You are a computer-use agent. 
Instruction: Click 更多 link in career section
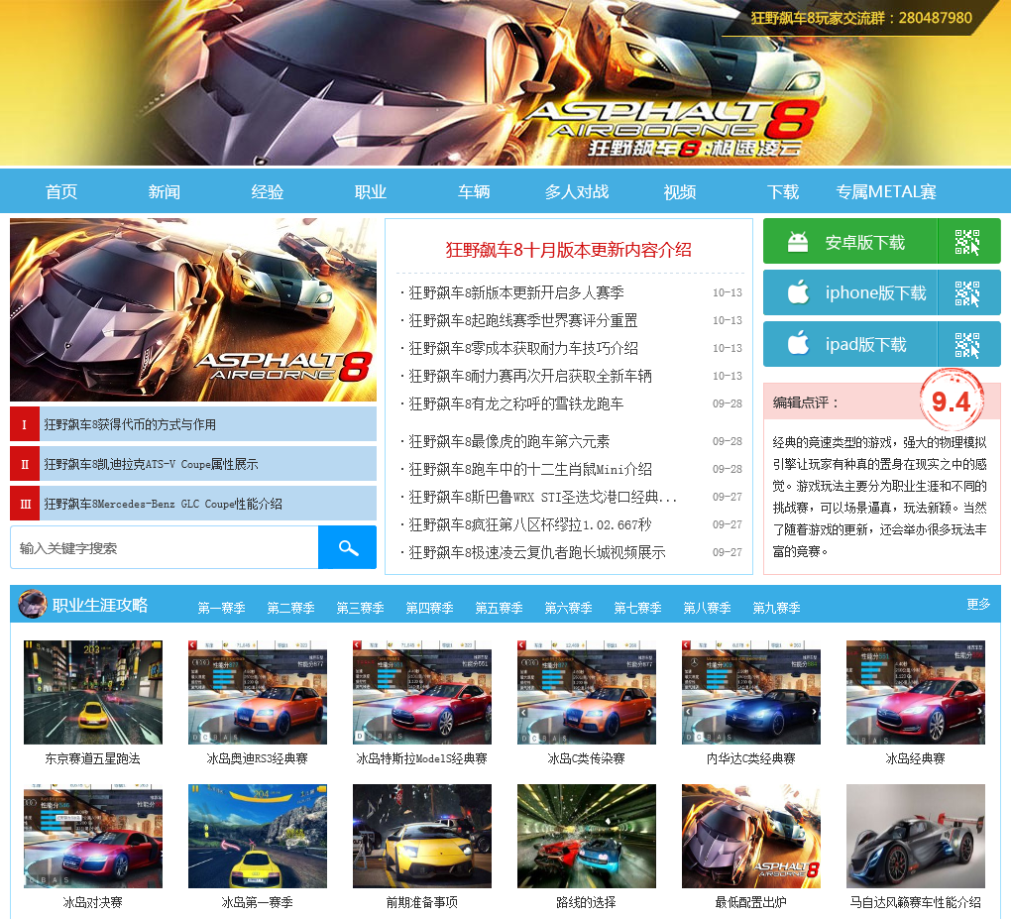(x=978, y=604)
